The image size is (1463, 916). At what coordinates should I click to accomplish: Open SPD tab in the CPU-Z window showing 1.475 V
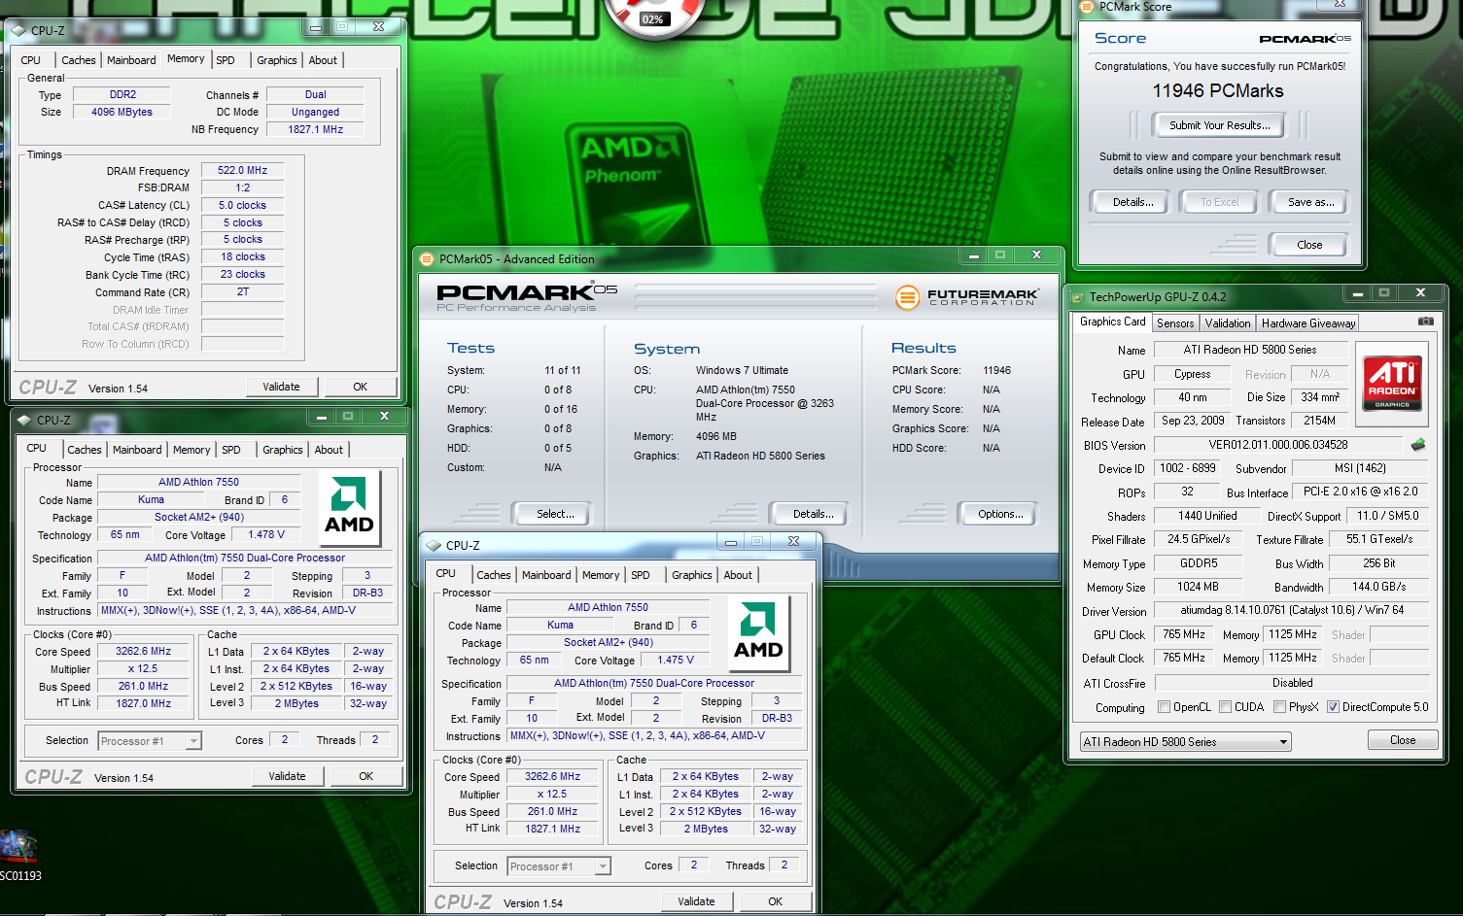[x=641, y=575]
